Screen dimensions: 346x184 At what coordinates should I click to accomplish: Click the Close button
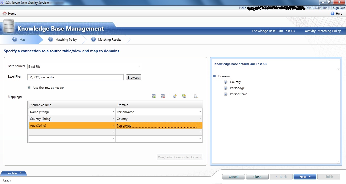(257, 177)
